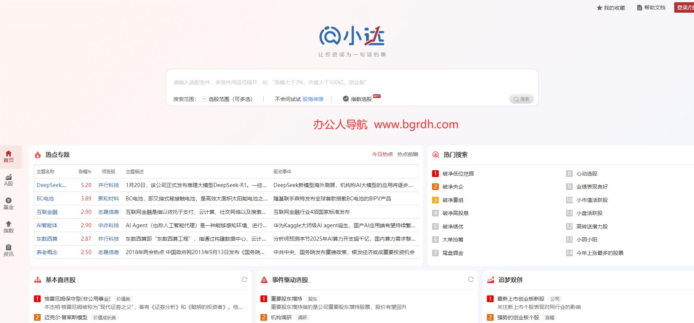Screen dimensions: 694x323
Task: Open the 帮助文档 link text
Action: [x=655, y=8]
